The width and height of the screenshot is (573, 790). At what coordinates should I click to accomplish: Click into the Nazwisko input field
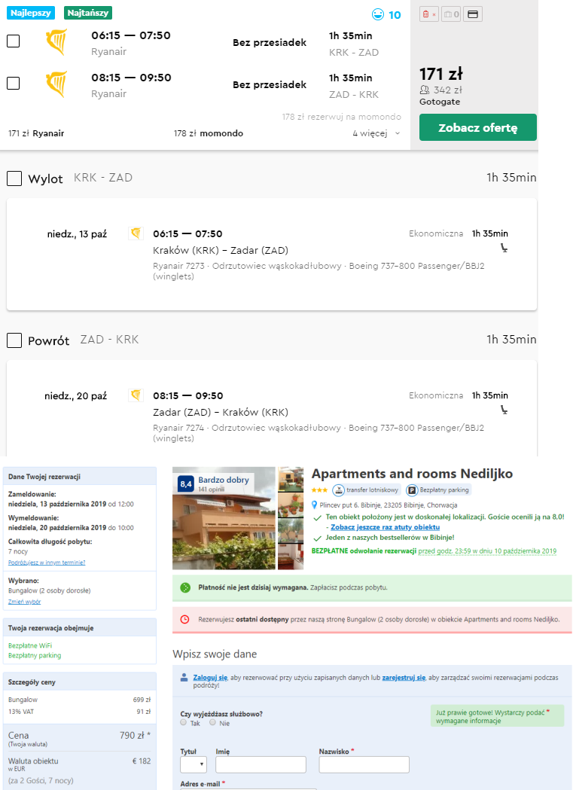pyautogui.click(x=364, y=764)
